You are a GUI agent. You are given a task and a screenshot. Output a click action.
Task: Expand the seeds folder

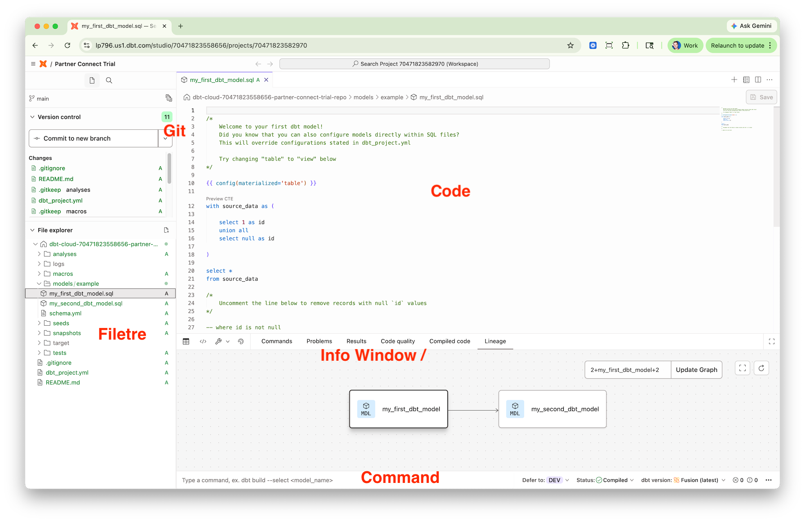point(39,323)
